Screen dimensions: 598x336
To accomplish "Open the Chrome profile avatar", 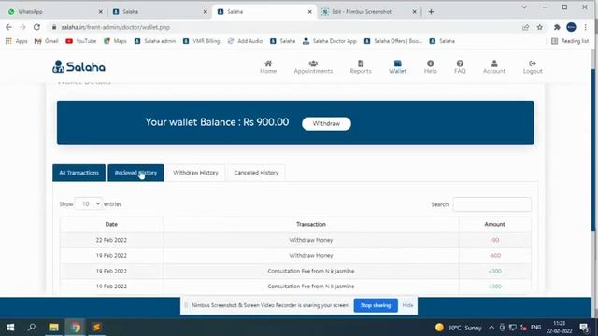I will click(571, 27).
